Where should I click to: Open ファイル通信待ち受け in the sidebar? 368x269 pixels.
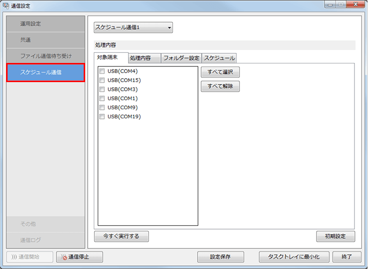point(45,56)
